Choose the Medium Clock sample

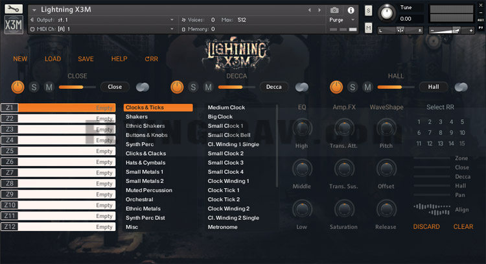coord(226,107)
